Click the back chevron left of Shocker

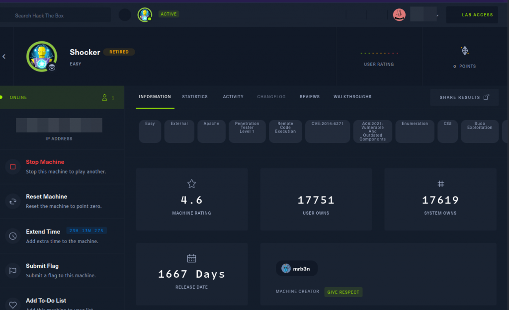(4, 57)
